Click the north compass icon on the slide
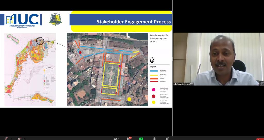 click(x=152, y=60)
